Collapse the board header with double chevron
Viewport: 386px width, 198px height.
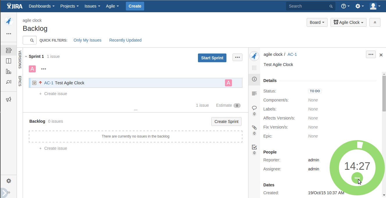(x=375, y=22)
